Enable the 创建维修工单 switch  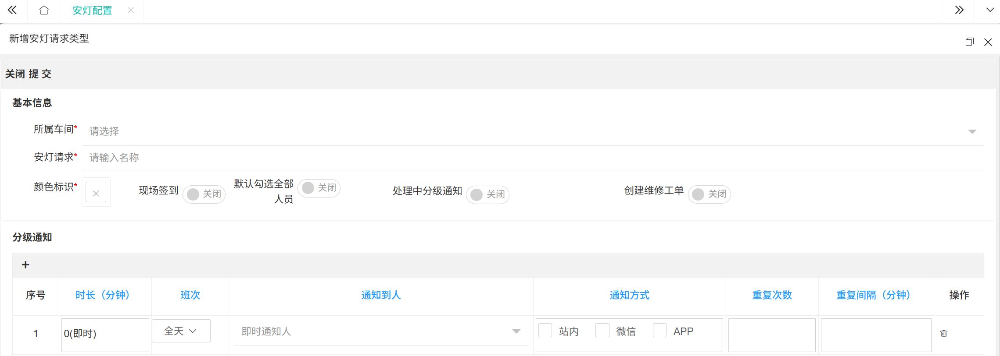click(x=709, y=194)
